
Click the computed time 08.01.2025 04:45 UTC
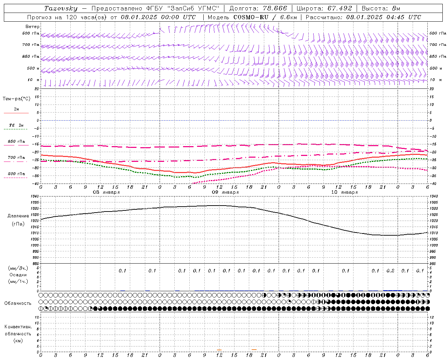(x=384, y=17)
